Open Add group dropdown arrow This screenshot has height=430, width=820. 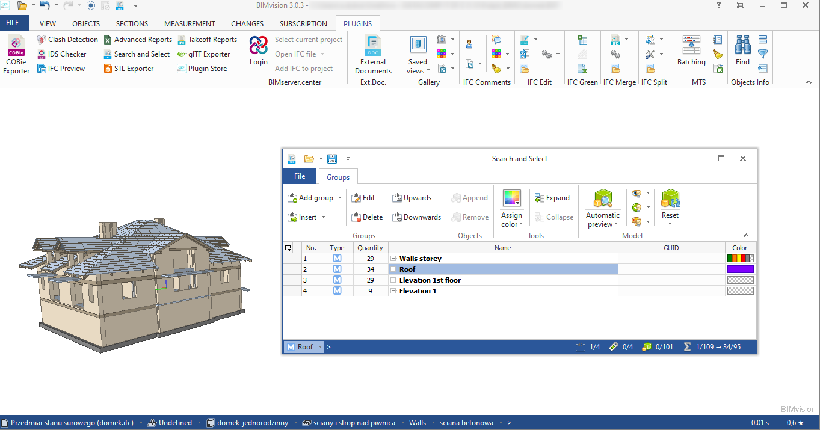[340, 198]
